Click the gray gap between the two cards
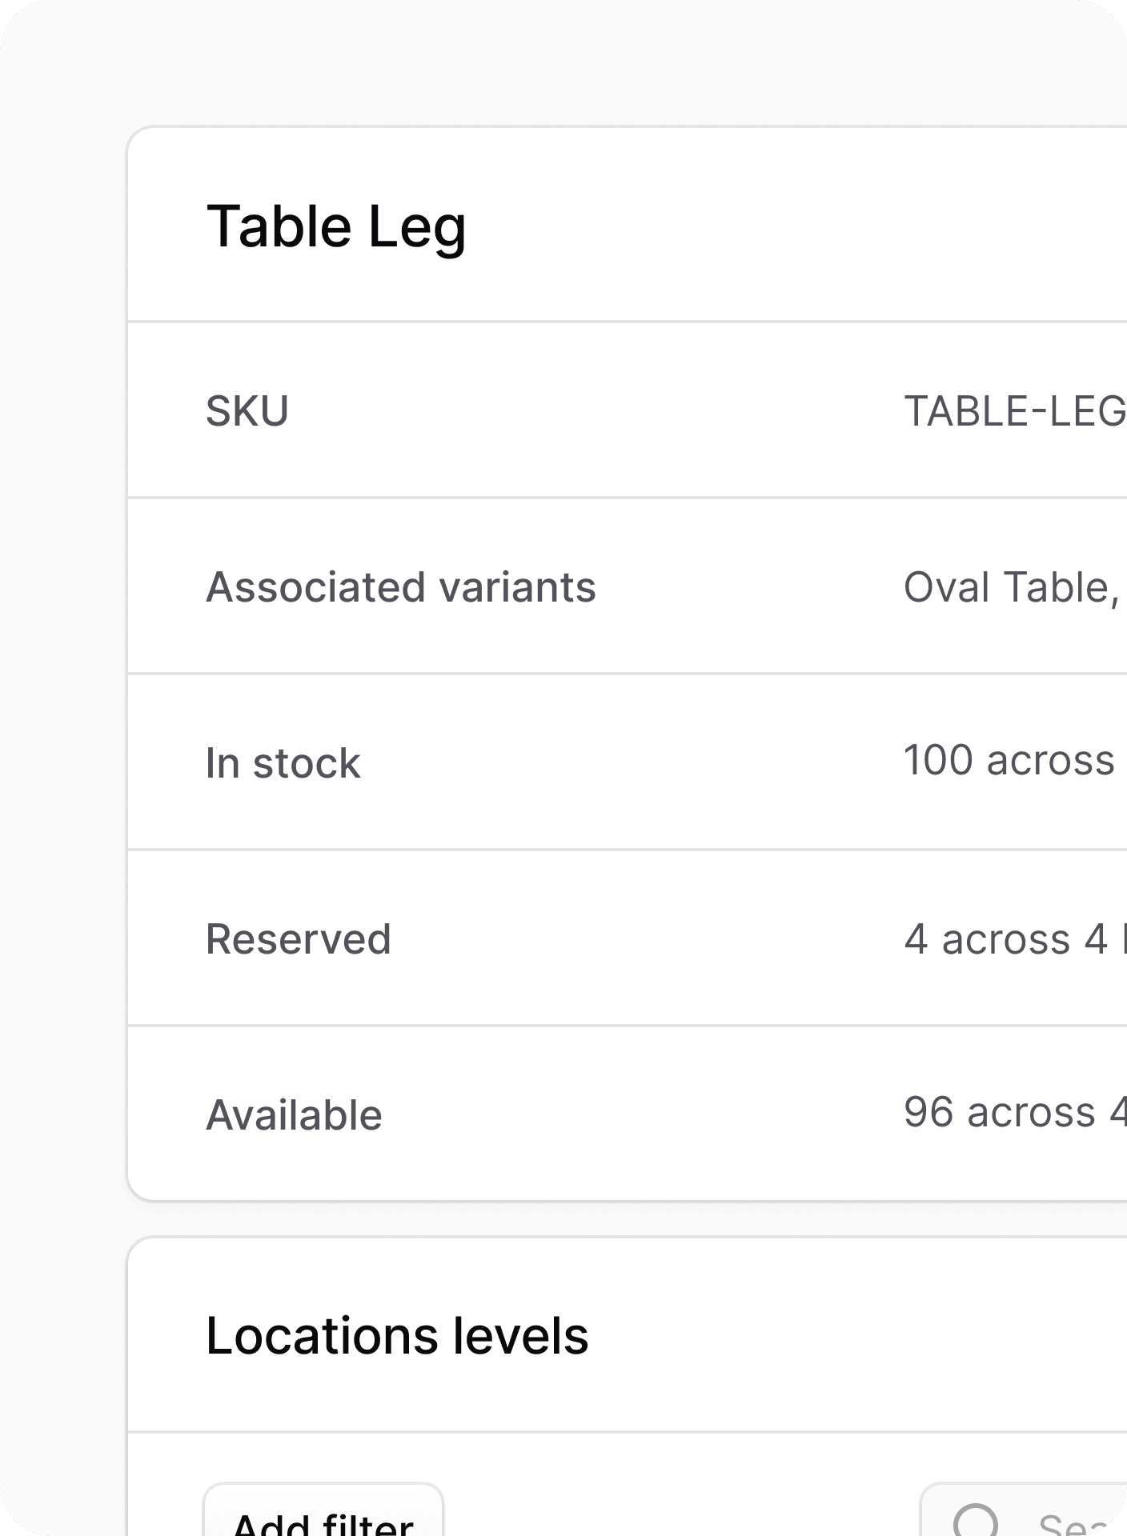This screenshot has width=1127, height=1536. [x=560, y=1219]
